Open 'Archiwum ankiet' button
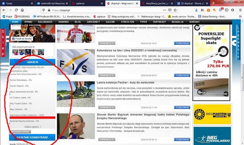This screenshot has width=244, height=145. (20, 132)
